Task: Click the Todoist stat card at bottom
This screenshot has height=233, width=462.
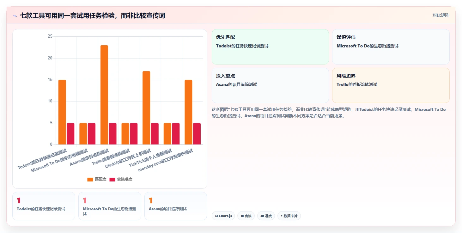Action: 44,206
